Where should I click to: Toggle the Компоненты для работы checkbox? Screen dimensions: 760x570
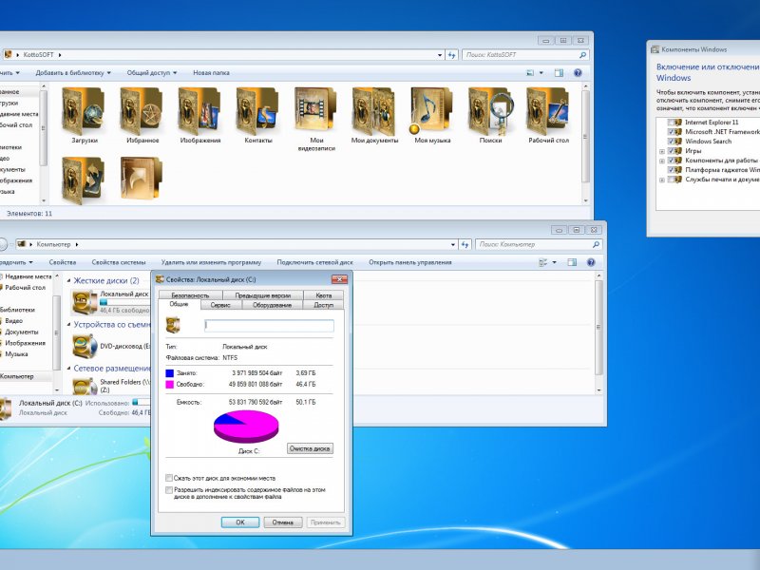click(x=672, y=161)
